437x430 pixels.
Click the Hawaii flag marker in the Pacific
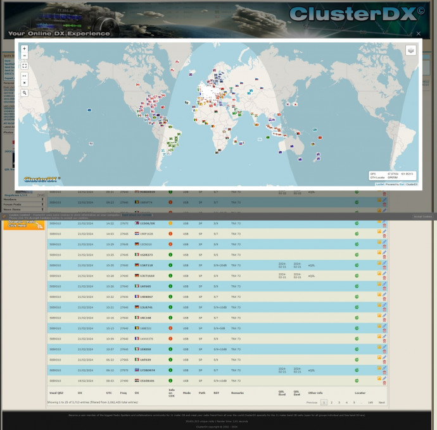89,110
